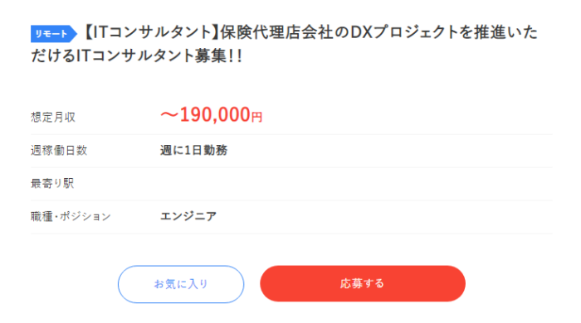Select the 週稼働日数 row label

[59, 151]
